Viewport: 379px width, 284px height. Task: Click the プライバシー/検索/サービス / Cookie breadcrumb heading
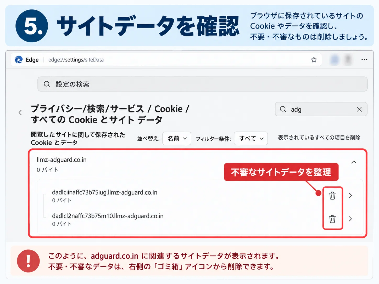click(x=110, y=109)
